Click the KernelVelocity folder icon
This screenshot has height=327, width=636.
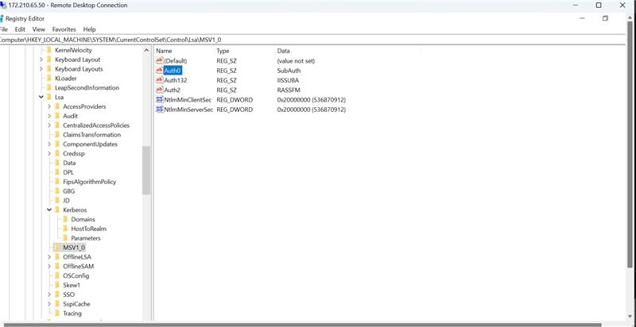49,50
